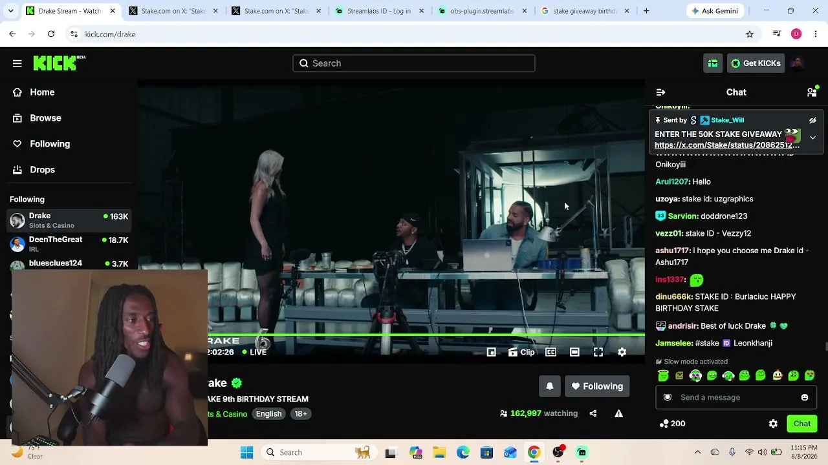Reload the Kick page
Screen dimensions: 828x465
(x=51, y=34)
